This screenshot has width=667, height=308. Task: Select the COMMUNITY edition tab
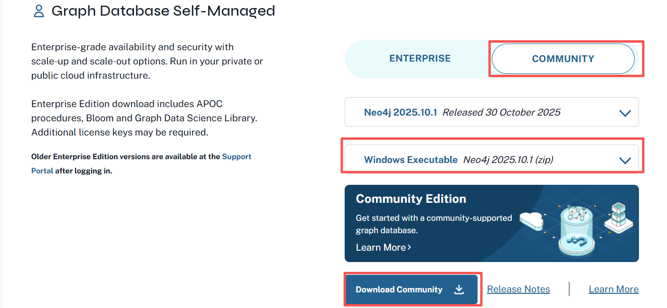tap(563, 59)
